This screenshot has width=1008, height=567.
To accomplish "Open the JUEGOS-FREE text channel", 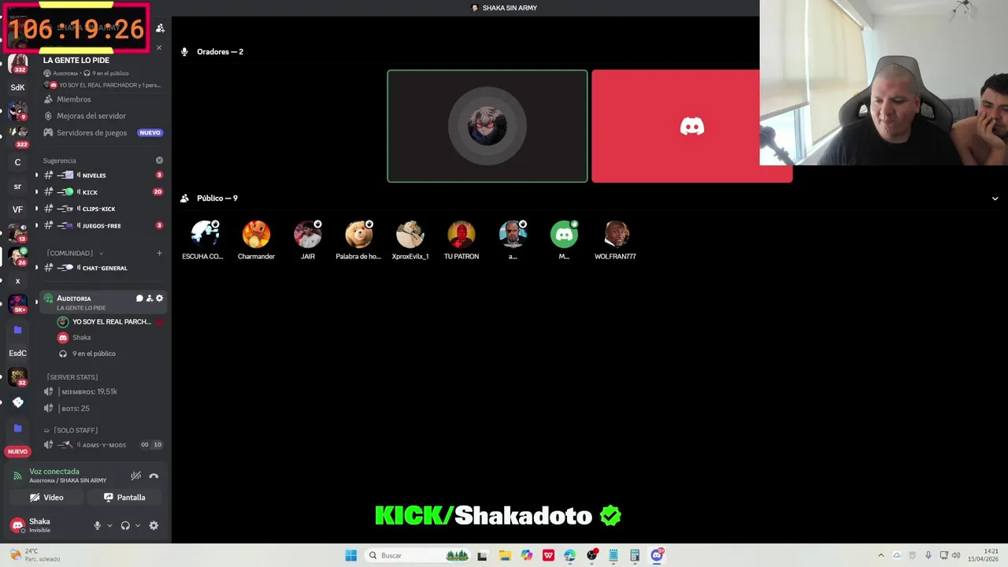I will tap(102, 226).
